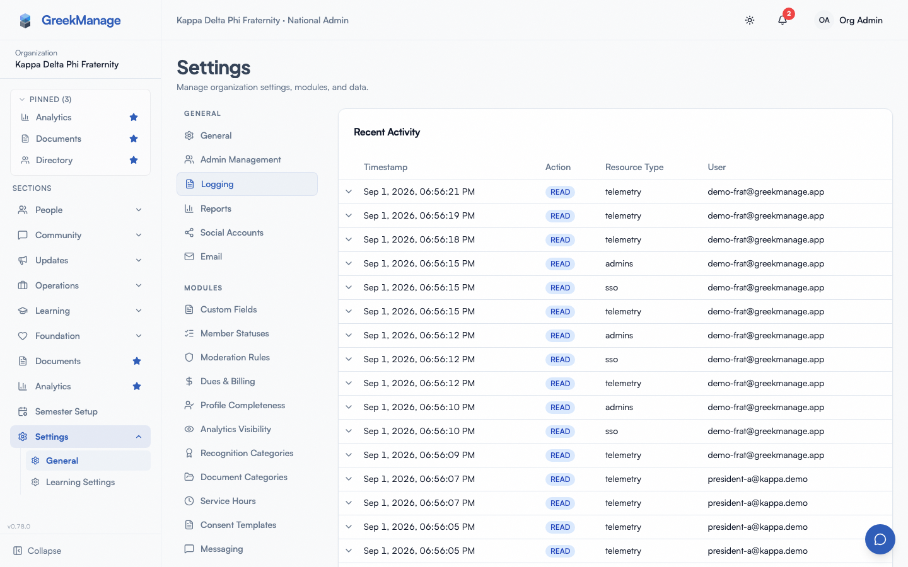This screenshot has height=567, width=908.
Task: Click the Social Accounts share icon
Action: (x=189, y=232)
